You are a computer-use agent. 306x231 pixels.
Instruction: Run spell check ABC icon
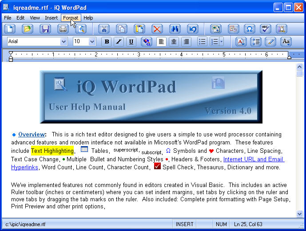tap(265, 29)
